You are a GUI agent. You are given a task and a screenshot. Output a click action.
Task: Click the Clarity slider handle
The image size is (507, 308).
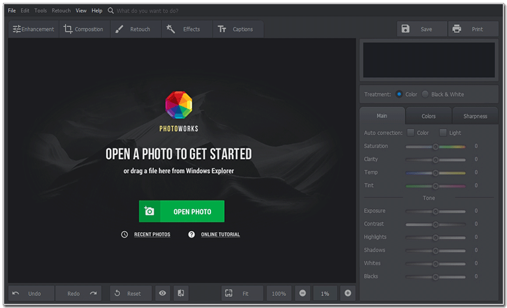pos(435,160)
